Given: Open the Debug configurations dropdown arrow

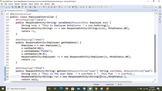Looking at the screenshot, I should (28, 7).
